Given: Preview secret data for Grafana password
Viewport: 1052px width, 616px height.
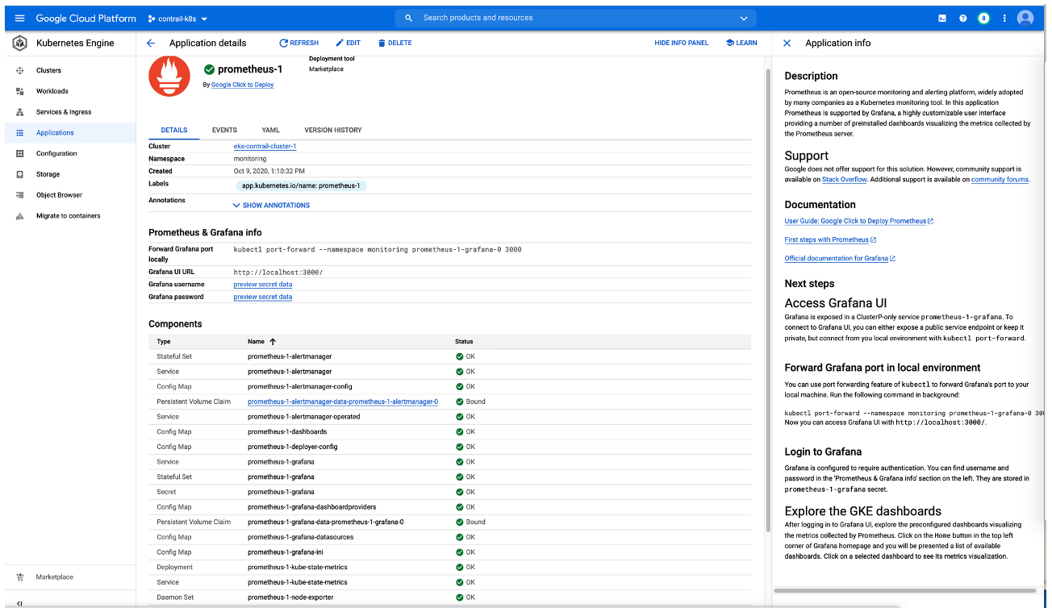Looking at the screenshot, I should [263, 297].
